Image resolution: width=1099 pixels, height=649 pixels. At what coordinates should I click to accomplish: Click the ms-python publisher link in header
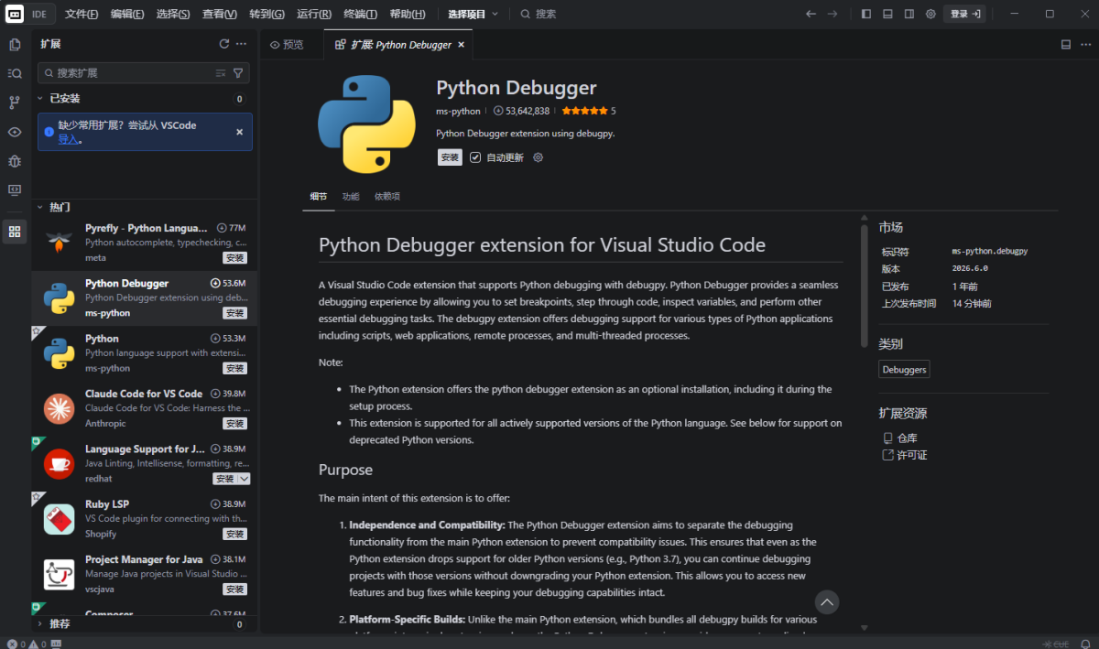458,111
